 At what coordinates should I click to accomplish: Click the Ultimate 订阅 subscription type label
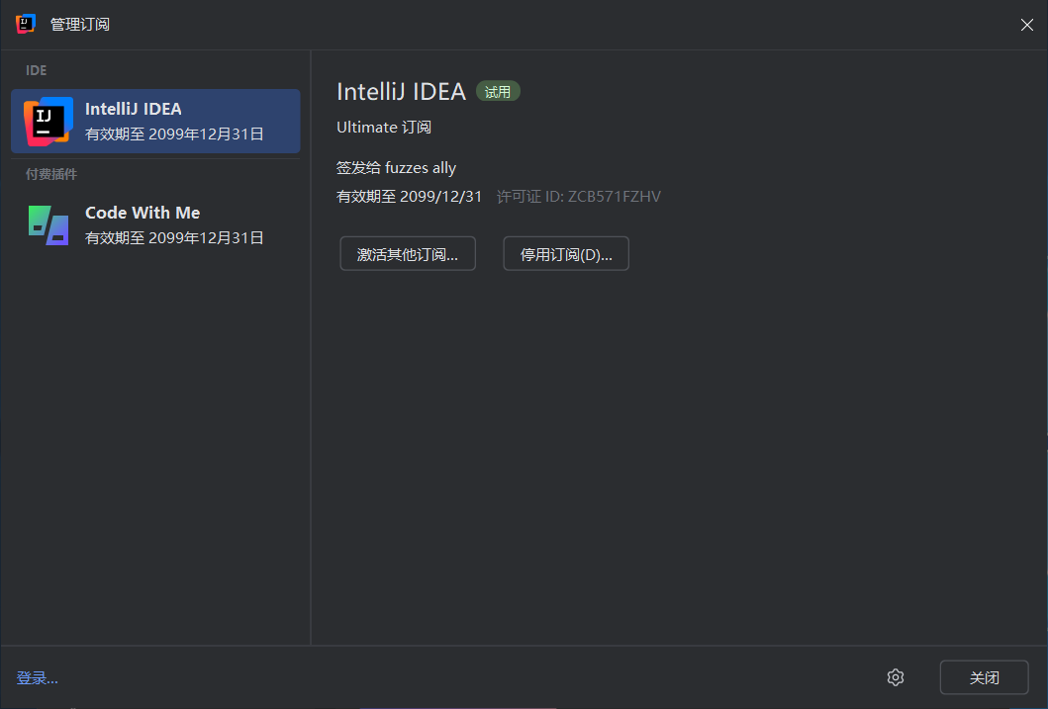(384, 128)
